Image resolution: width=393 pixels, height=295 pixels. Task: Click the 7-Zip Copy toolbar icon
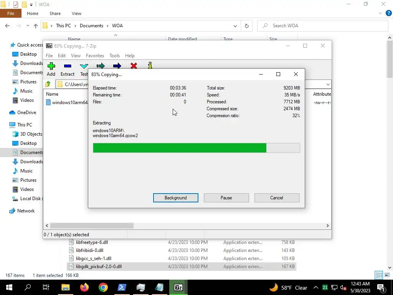[101, 66]
